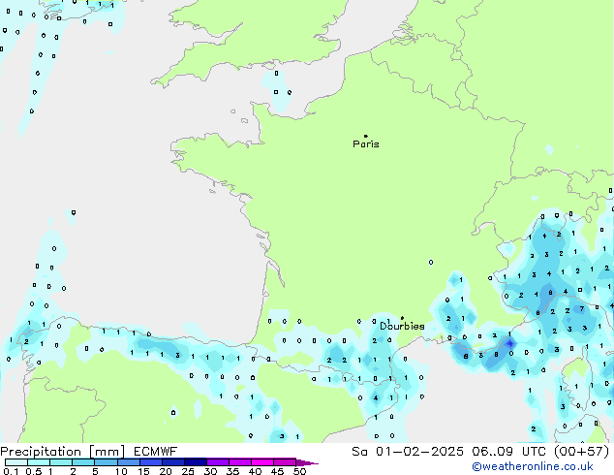Click the ECMWF model label
The image size is (614, 475).
tap(156, 452)
